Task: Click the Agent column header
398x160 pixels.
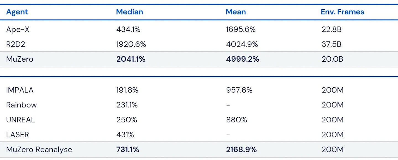Action: (x=17, y=12)
